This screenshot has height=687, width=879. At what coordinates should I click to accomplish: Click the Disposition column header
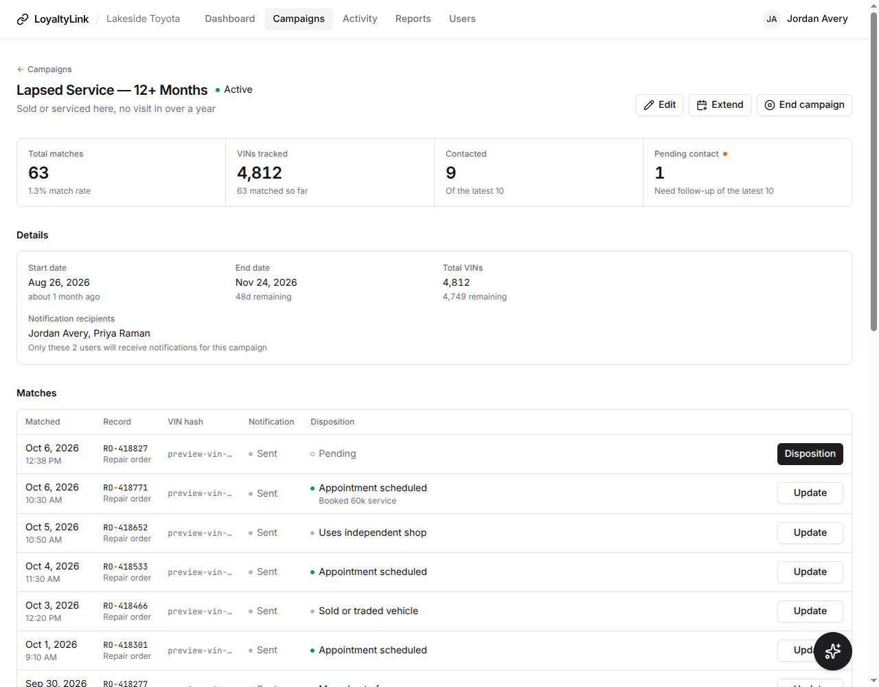(x=332, y=422)
